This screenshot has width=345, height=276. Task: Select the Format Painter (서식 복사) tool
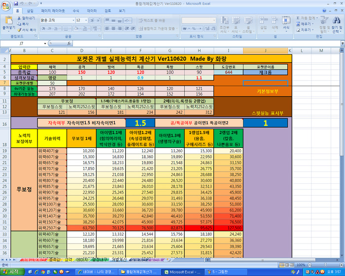point(28,30)
